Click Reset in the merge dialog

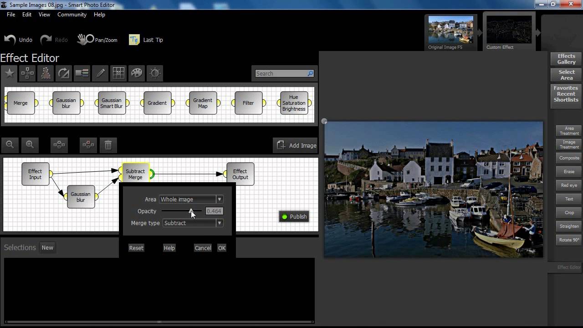click(x=136, y=248)
